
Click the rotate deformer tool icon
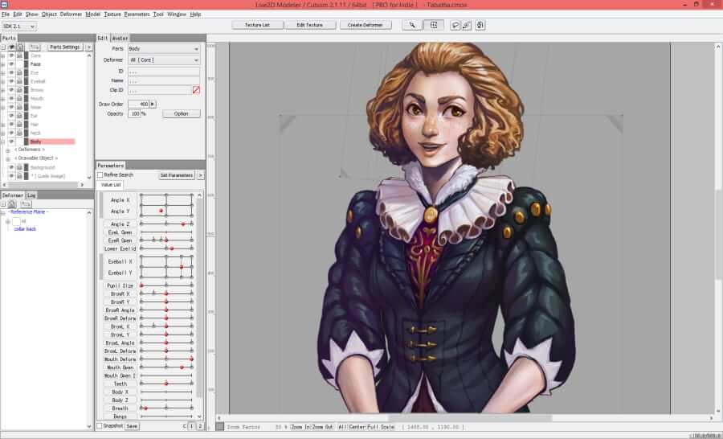480,25
